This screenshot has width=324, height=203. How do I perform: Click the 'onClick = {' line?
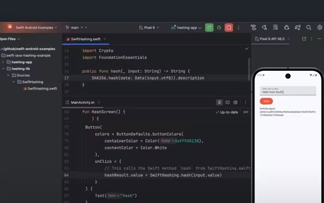(108, 161)
